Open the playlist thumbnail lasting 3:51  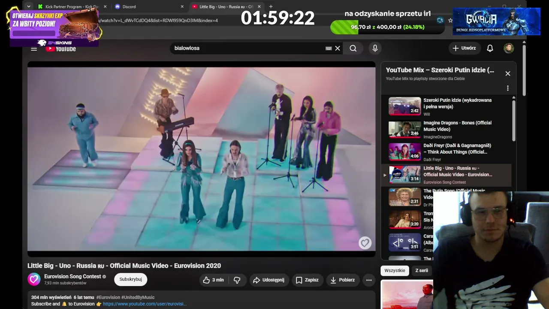405,242
